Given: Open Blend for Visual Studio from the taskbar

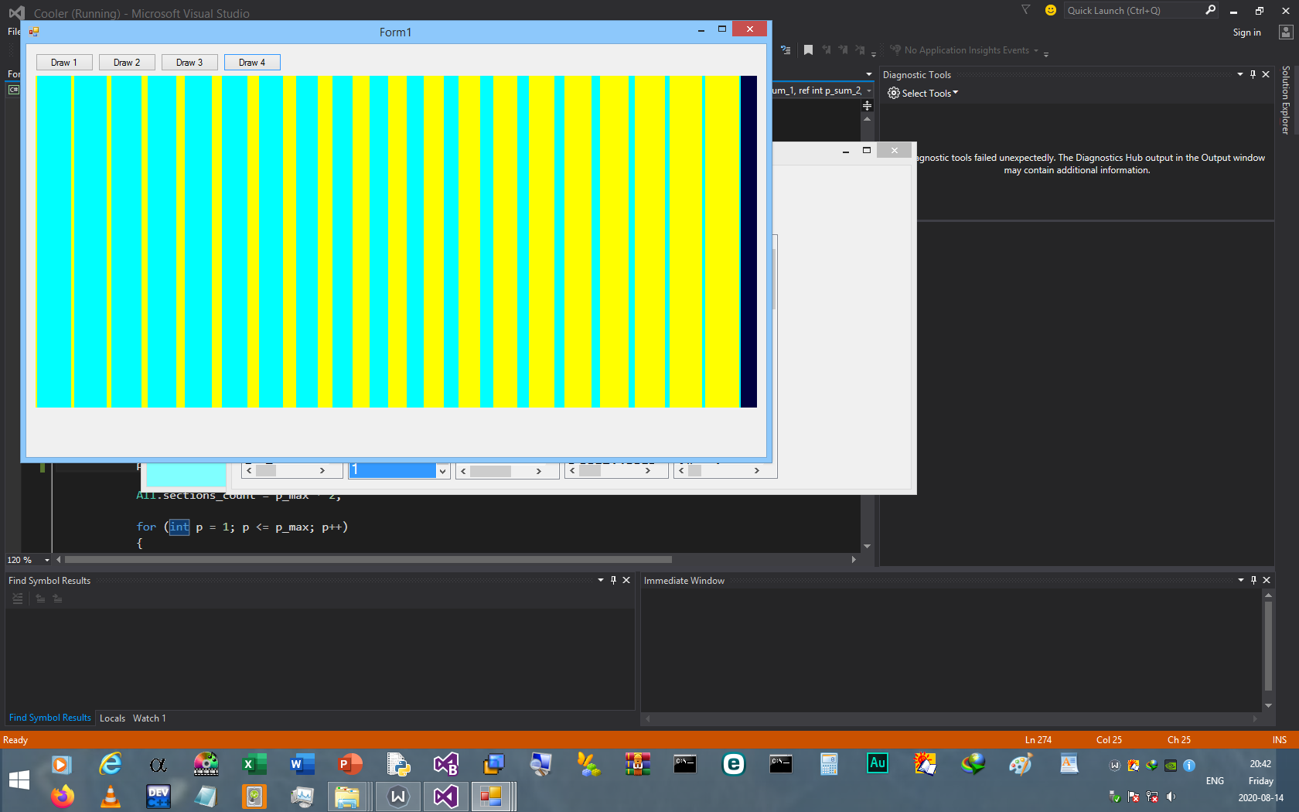Looking at the screenshot, I should [446, 764].
